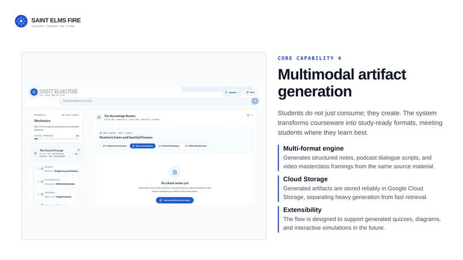Click the Multi-format engine heading

tap(313, 149)
